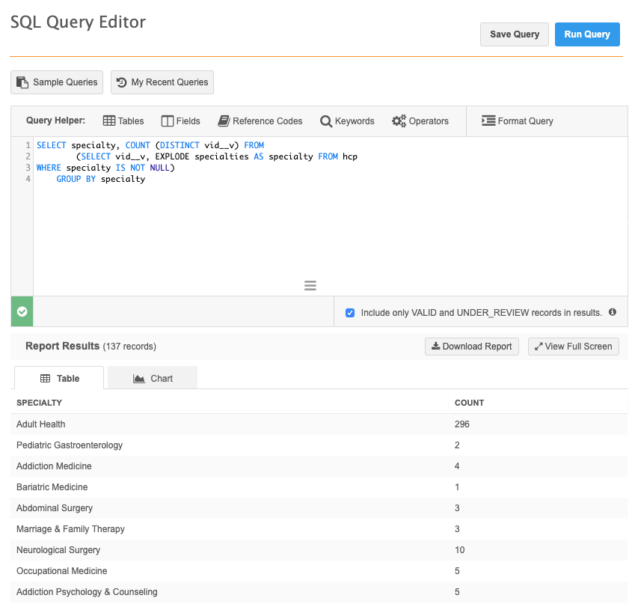Select the Table results tab
Image resolution: width=632 pixels, height=604 pixels.
(x=60, y=379)
